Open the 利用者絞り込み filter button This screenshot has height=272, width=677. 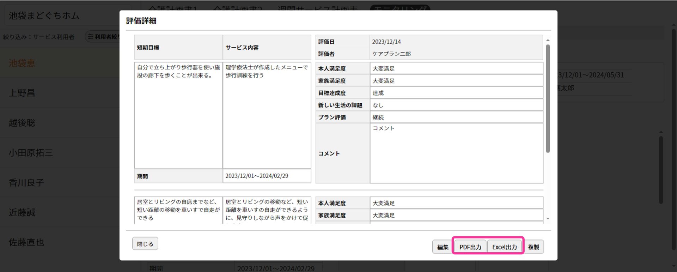(x=103, y=37)
